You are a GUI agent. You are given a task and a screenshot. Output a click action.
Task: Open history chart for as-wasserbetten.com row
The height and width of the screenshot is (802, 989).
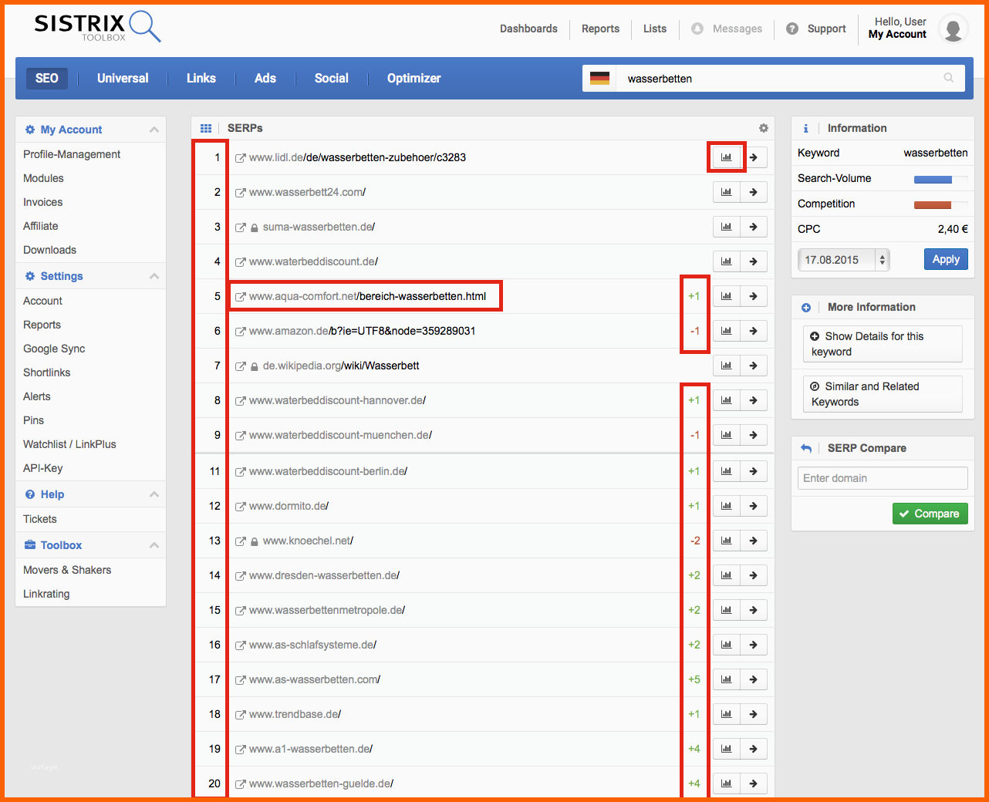coord(727,679)
